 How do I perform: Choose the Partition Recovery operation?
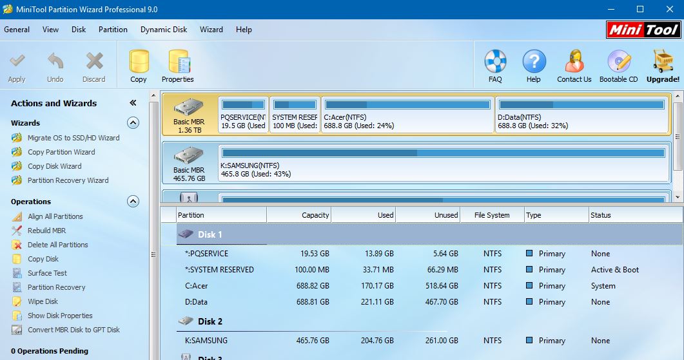pyautogui.click(x=56, y=287)
